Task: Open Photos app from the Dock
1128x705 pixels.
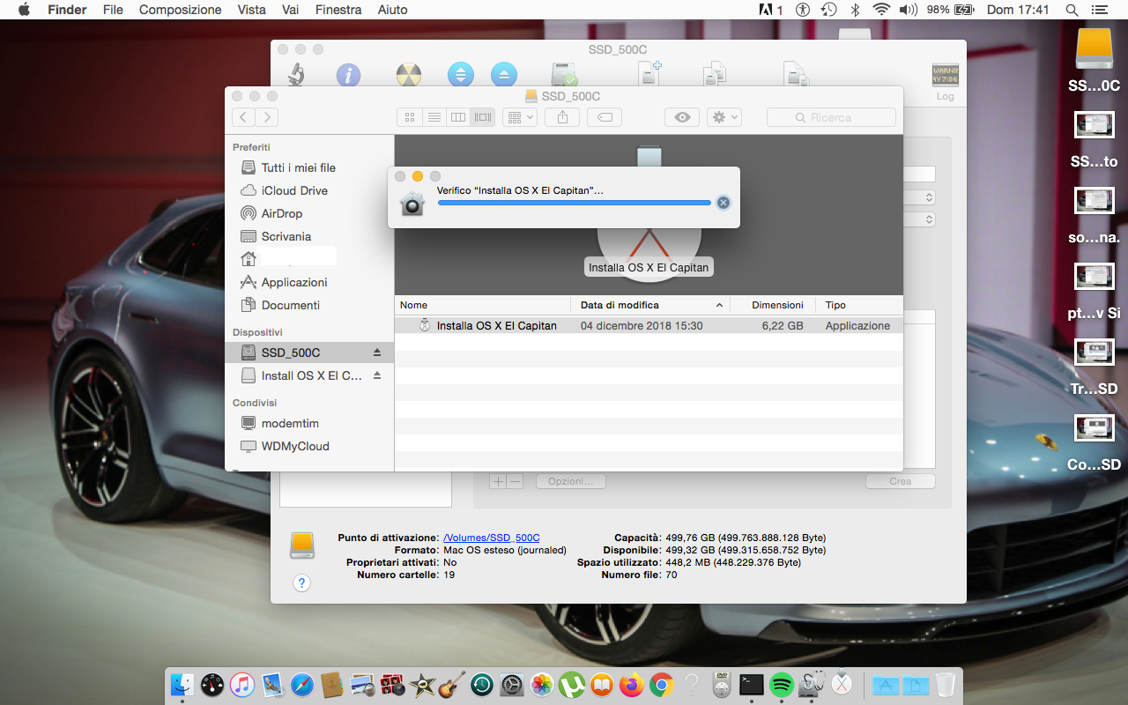Action: [x=542, y=684]
